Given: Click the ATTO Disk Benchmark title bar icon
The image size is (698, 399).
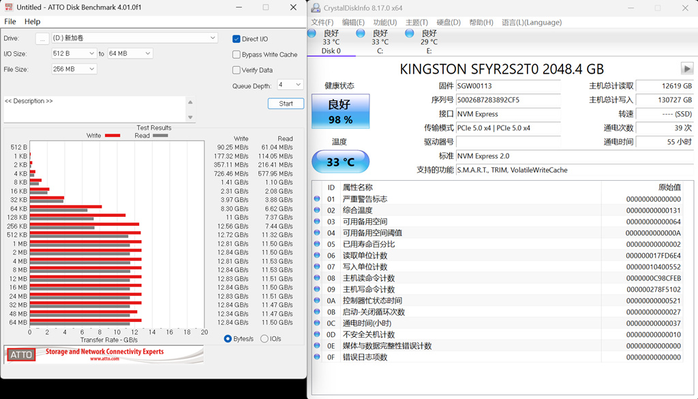Looking at the screenshot, I should coord(8,7).
